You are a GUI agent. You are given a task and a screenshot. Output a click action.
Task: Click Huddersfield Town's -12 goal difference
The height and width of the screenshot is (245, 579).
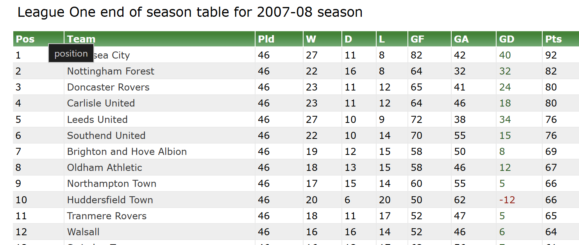(507, 200)
